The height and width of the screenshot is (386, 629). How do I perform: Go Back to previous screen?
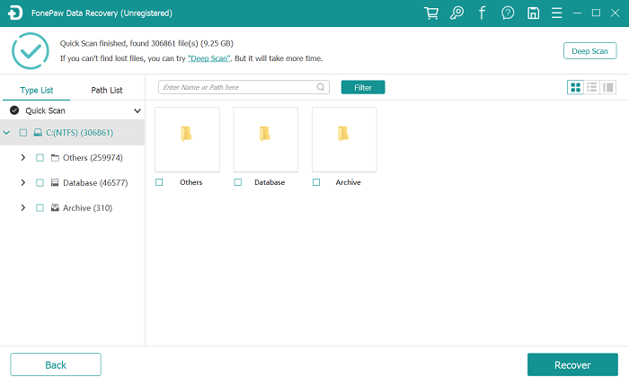coord(56,364)
